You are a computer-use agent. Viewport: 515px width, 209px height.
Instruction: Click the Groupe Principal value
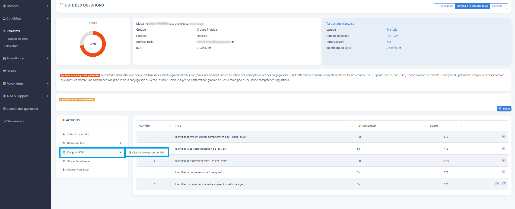[207, 30]
